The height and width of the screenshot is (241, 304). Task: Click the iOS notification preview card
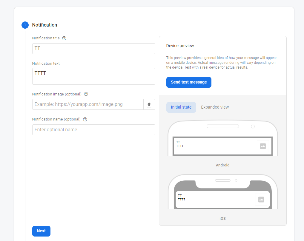(222, 199)
